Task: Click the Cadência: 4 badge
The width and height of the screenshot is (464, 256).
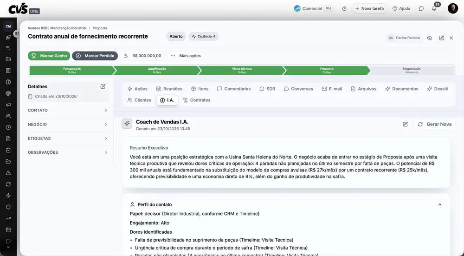Action: point(204,36)
